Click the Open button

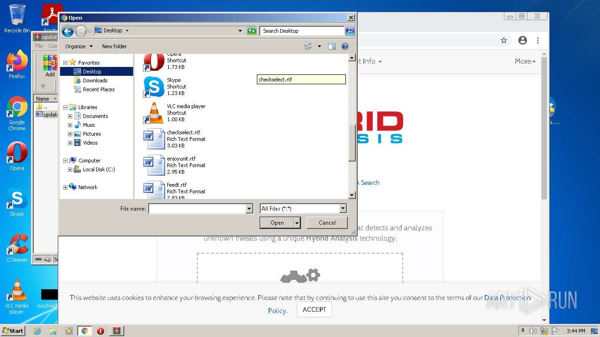pyautogui.click(x=277, y=223)
